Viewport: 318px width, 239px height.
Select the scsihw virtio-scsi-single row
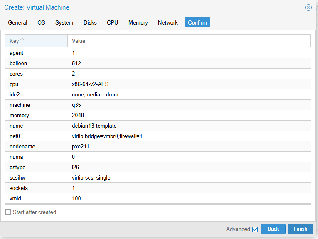click(158, 177)
